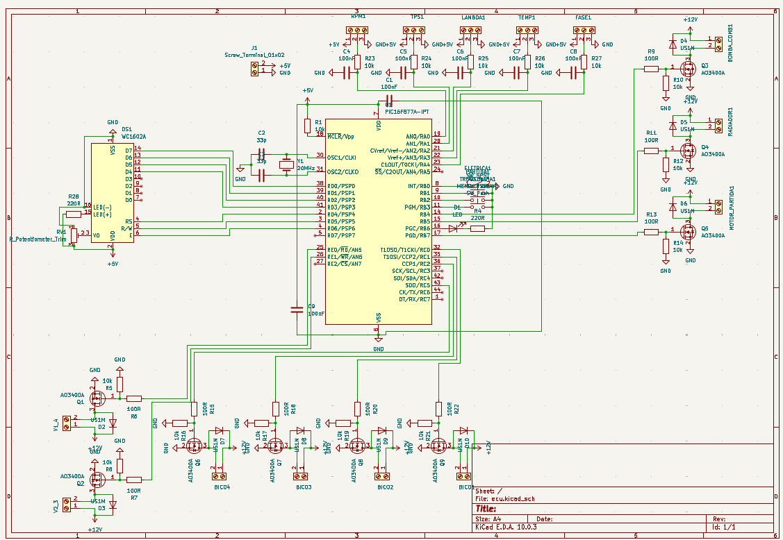Select the D1 LED symbol
783x540 pixels.
pyautogui.click(x=454, y=228)
